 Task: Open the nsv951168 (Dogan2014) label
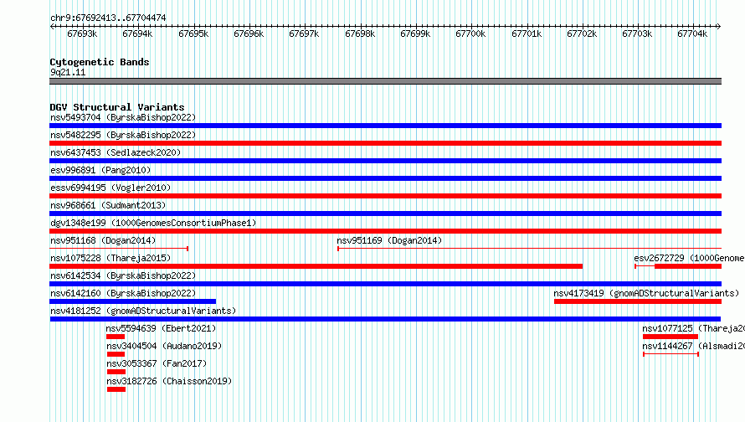click(103, 240)
